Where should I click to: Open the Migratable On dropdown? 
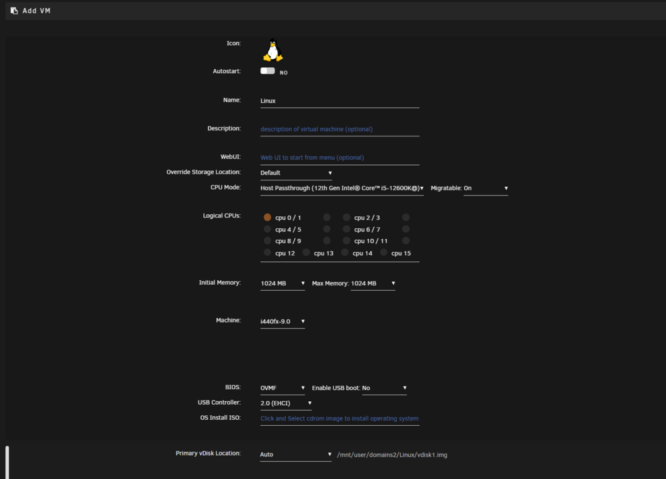(x=486, y=188)
